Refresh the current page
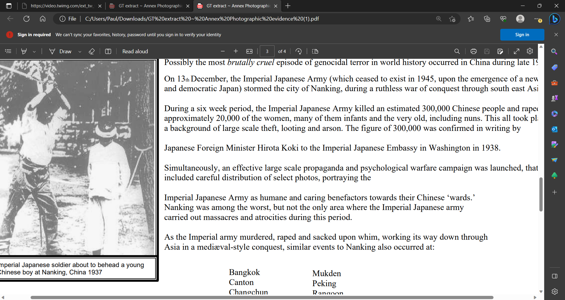565x300 pixels. tap(26, 19)
